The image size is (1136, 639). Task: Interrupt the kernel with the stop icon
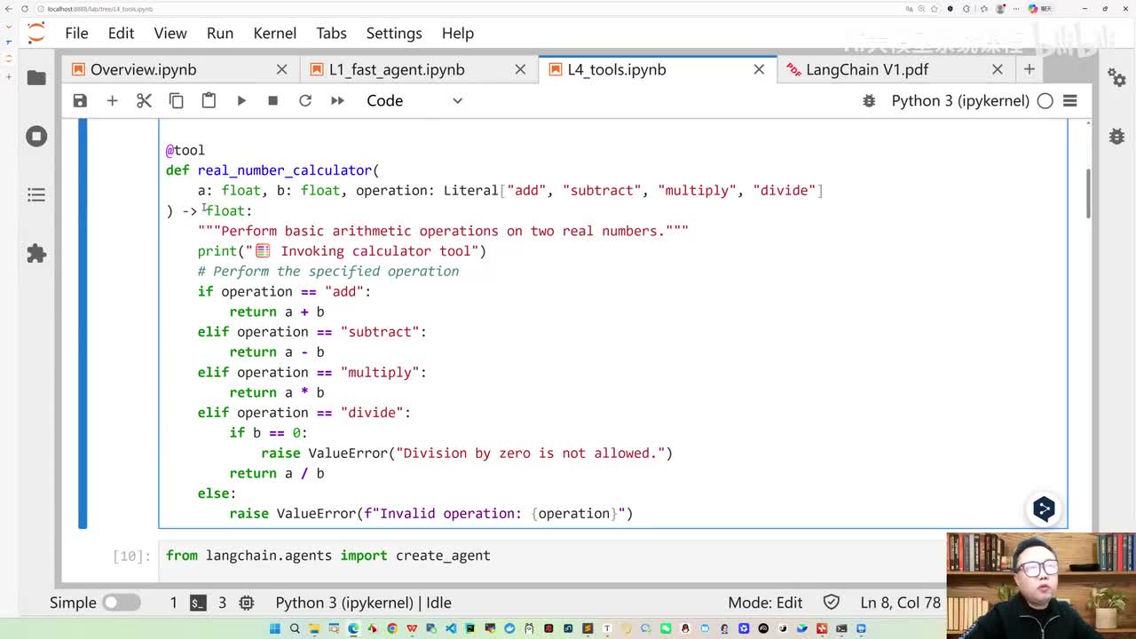[272, 100]
